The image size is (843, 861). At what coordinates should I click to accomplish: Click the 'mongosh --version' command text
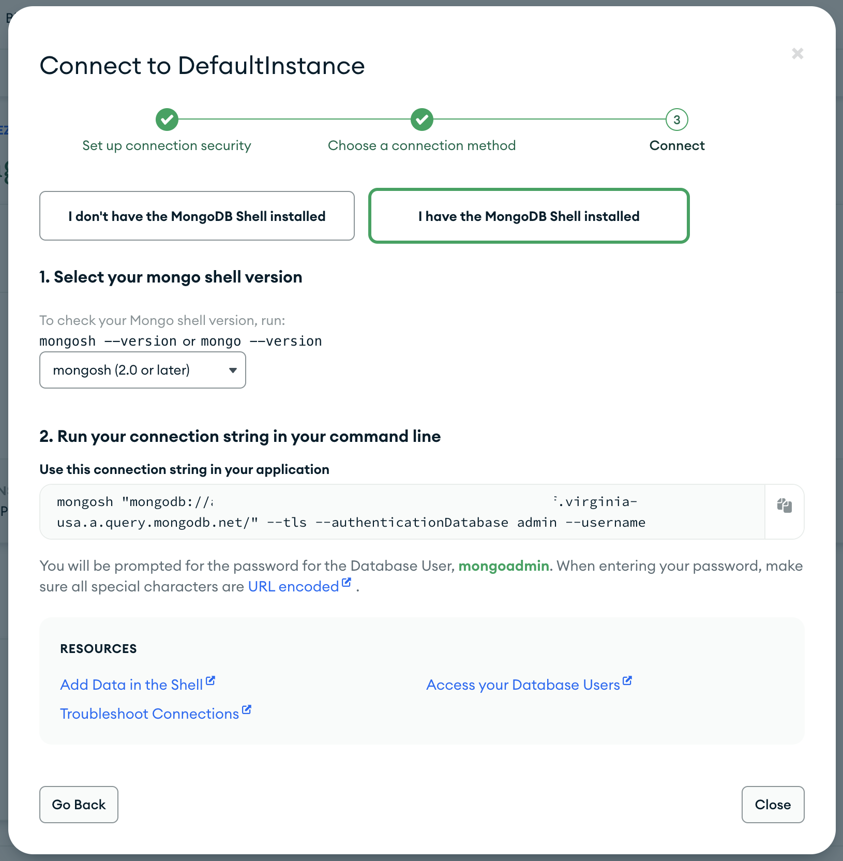coord(108,341)
